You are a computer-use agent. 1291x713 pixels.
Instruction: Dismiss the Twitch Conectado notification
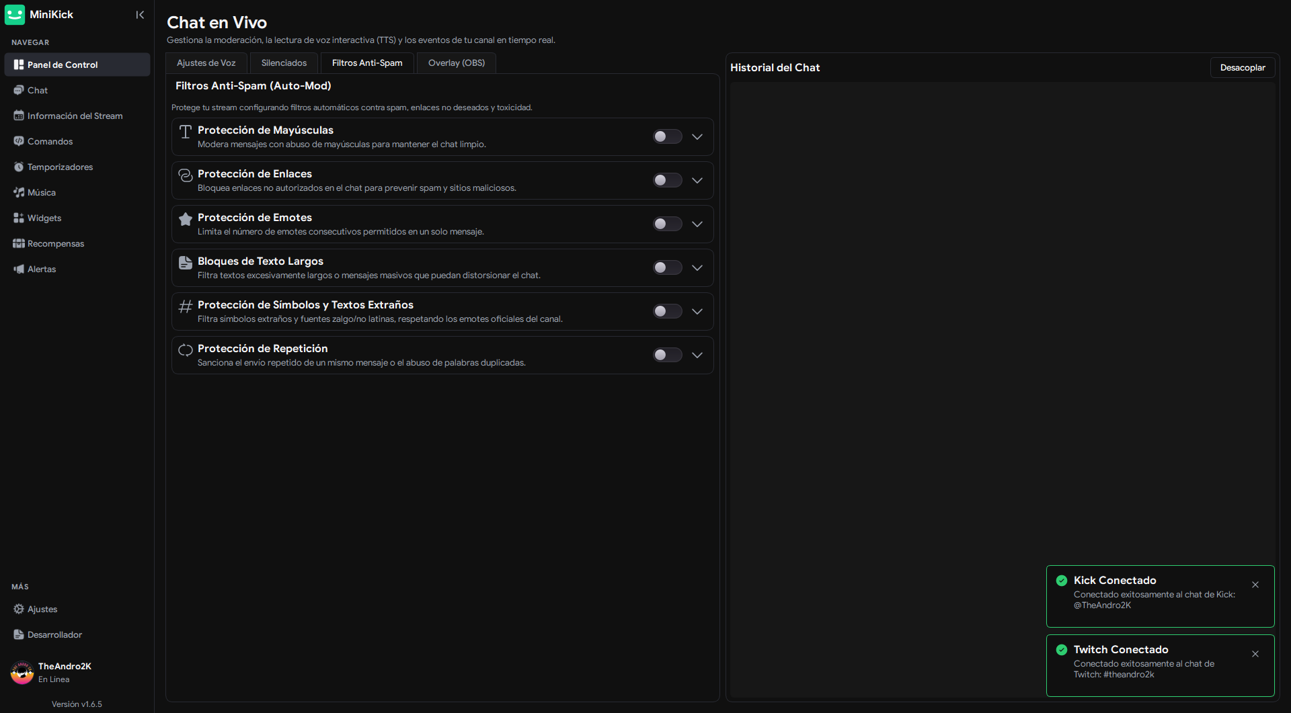pyautogui.click(x=1255, y=654)
